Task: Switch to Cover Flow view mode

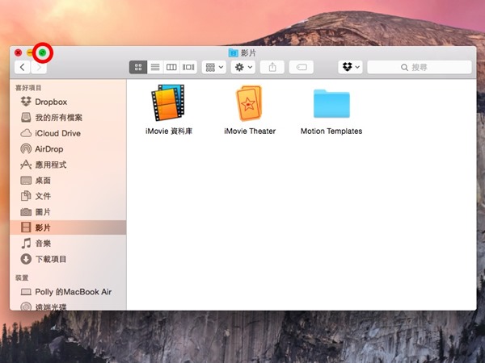Action: [188, 68]
